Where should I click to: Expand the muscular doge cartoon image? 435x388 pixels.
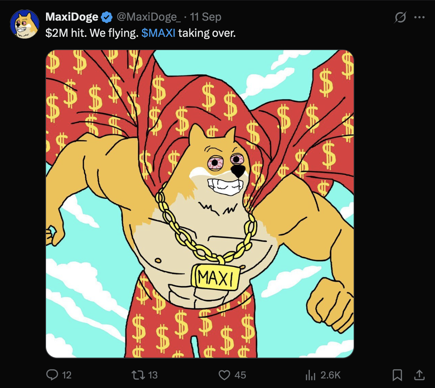199,204
